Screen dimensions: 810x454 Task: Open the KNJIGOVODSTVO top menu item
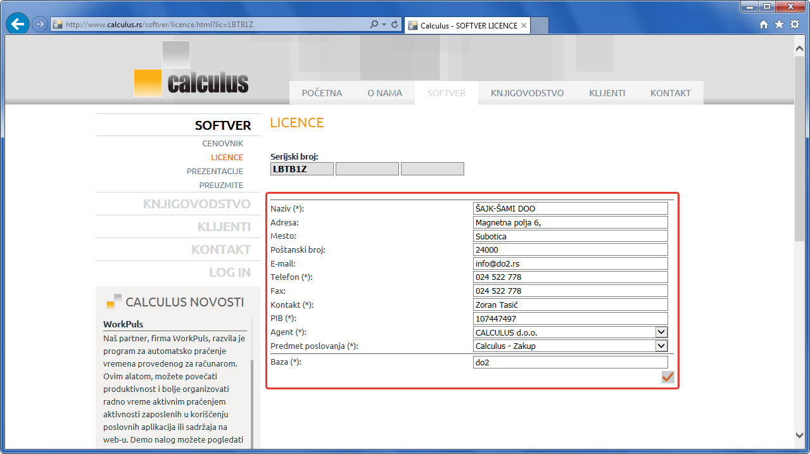[x=527, y=93]
